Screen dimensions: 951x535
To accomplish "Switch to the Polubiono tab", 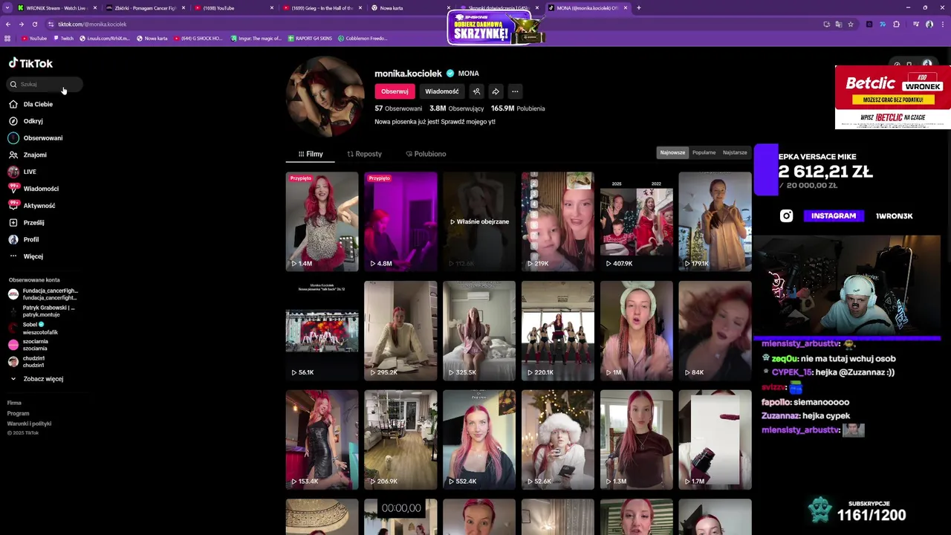I will click(426, 154).
